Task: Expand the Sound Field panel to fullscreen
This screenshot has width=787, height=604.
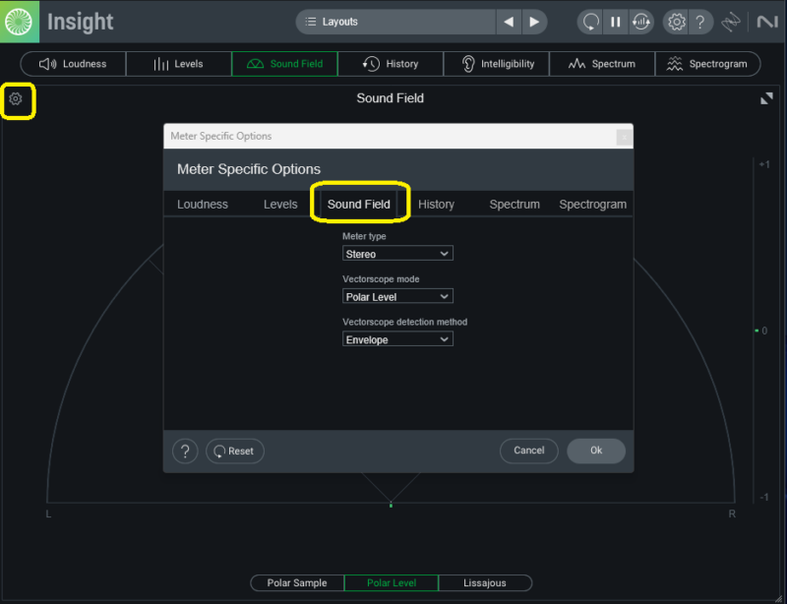Action: (x=766, y=98)
